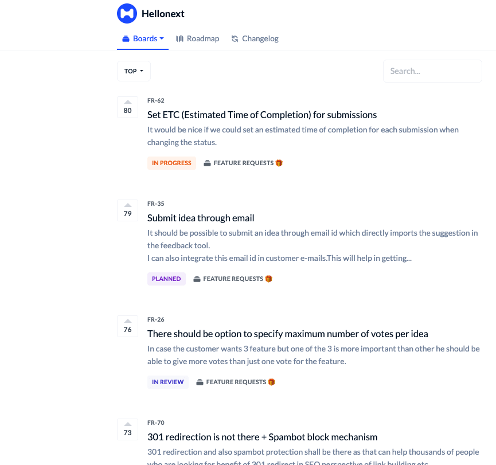
Task: Switch to the Changelog tab
Action: point(255,38)
